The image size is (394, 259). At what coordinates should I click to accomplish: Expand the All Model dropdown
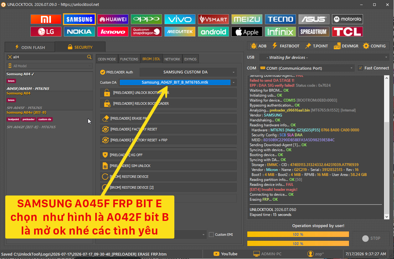pos(50,66)
